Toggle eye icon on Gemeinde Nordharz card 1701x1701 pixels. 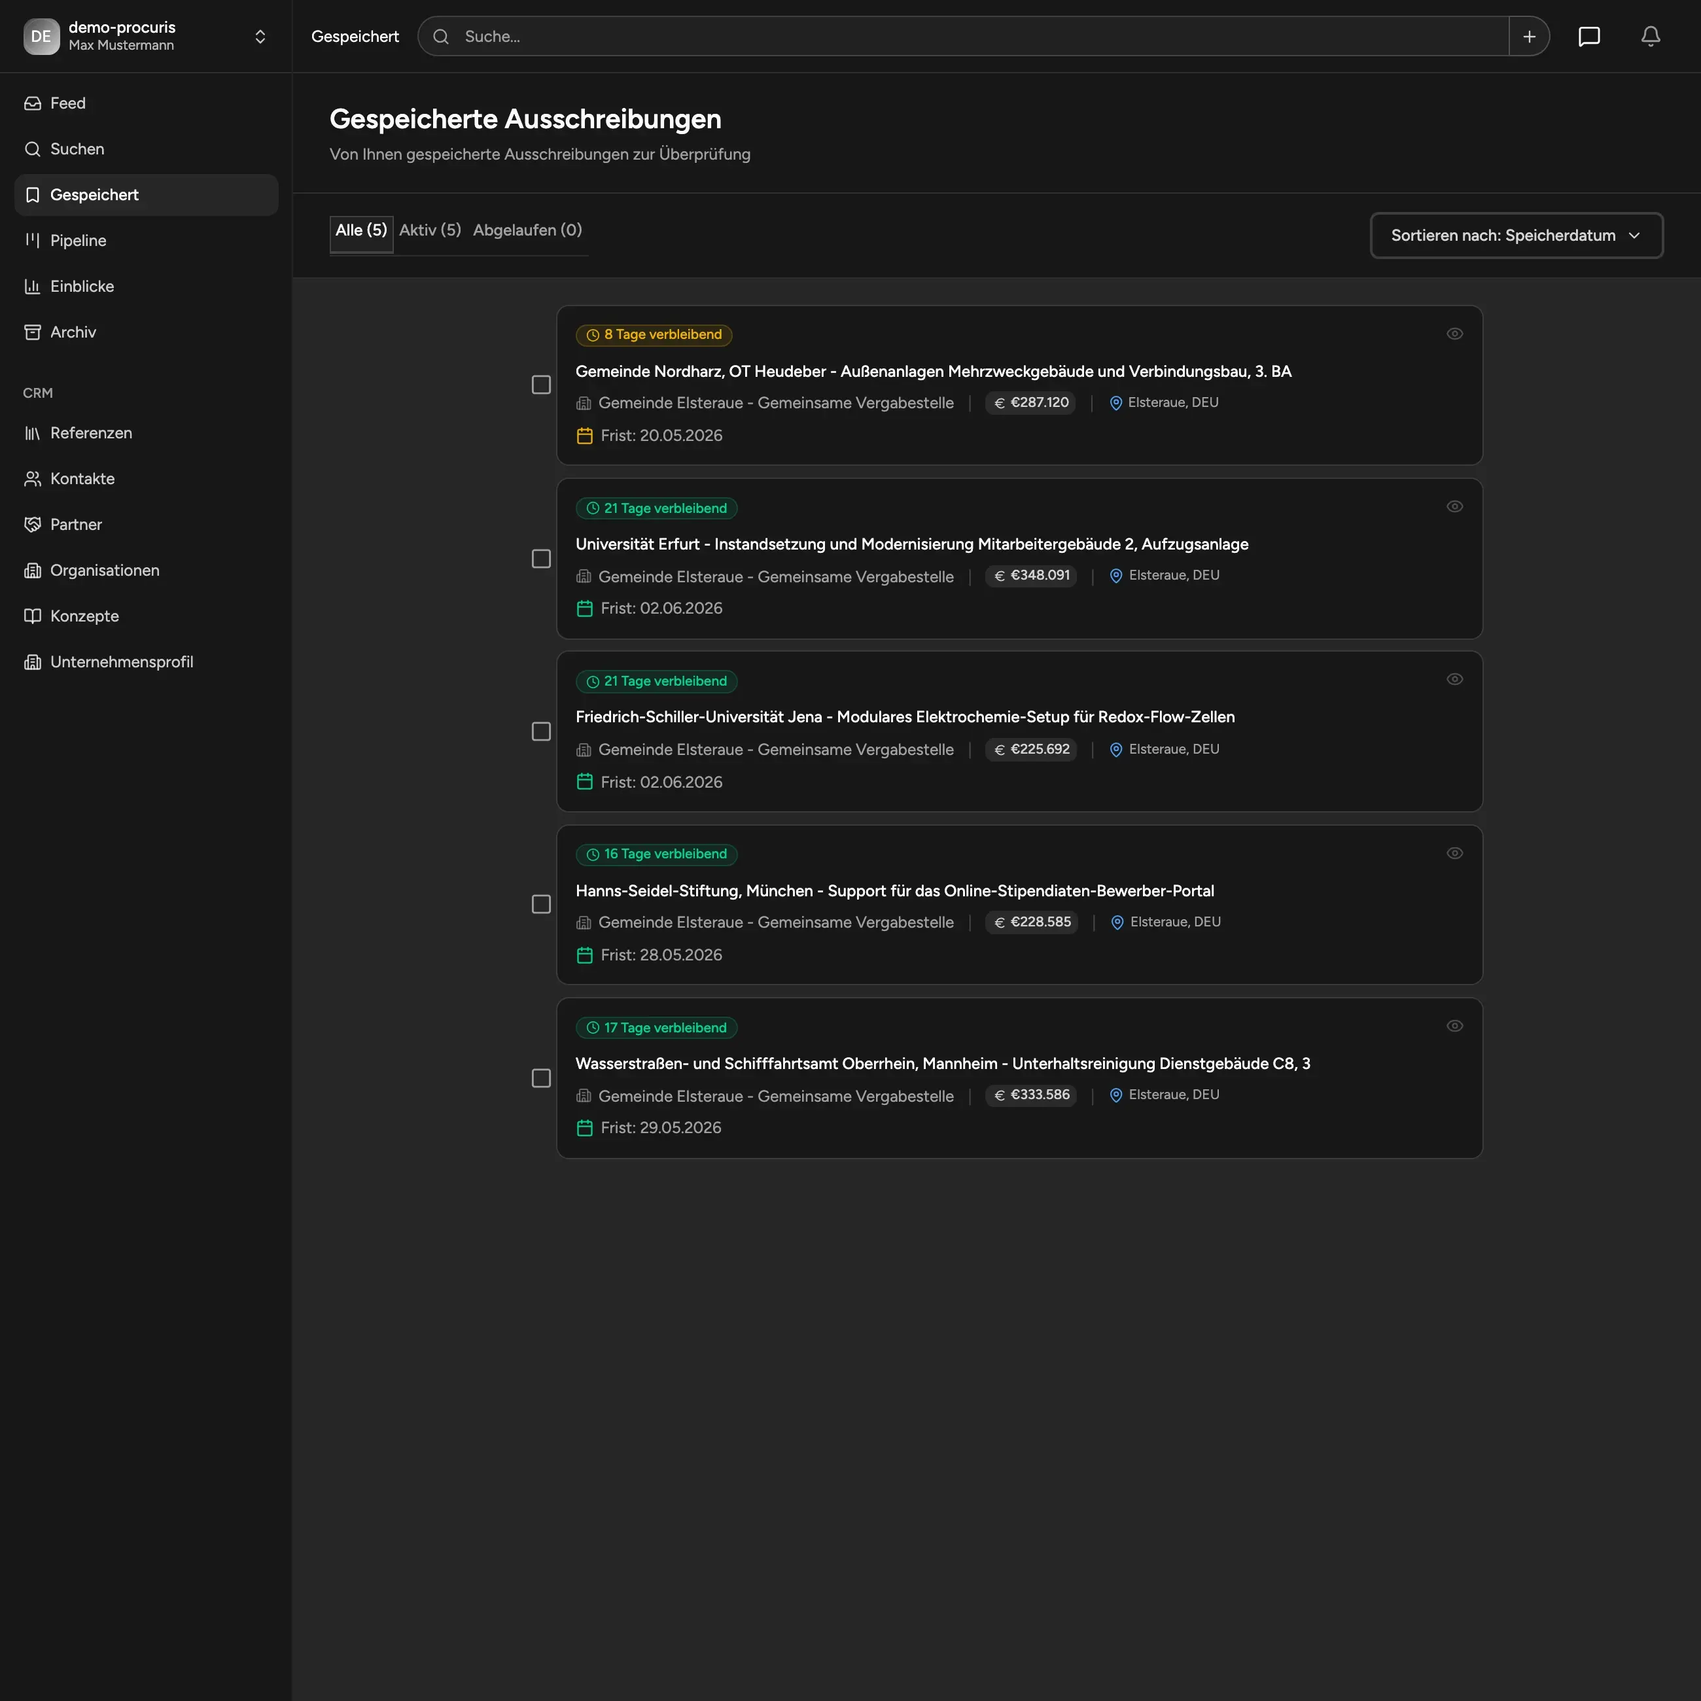coord(1454,334)
